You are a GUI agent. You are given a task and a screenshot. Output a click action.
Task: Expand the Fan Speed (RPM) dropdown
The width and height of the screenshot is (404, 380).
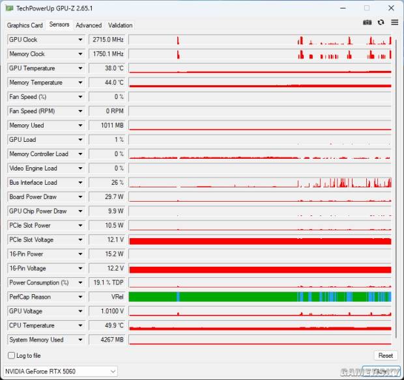click(80, 111)
